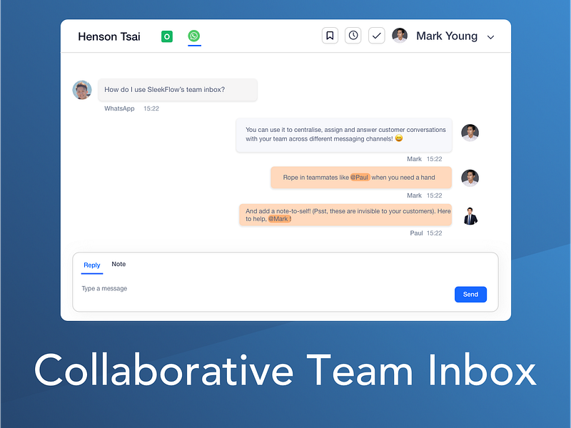Select the message "How do I use SleekFlow's team inbox?"

click(178, 90)
